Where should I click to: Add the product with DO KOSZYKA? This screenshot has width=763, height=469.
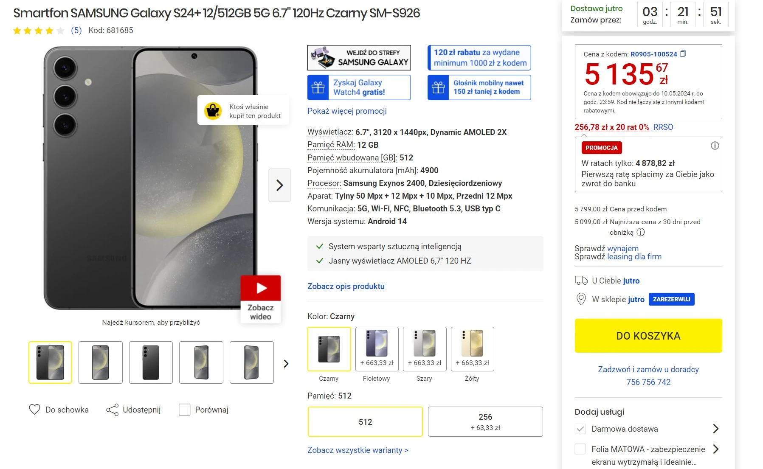648,336
